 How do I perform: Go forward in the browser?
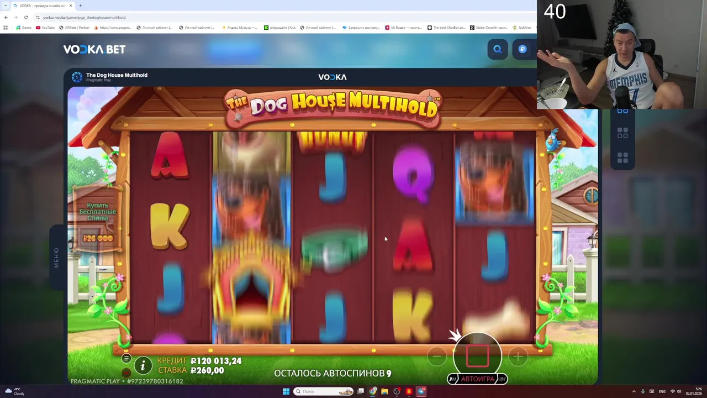click(15, 17)
